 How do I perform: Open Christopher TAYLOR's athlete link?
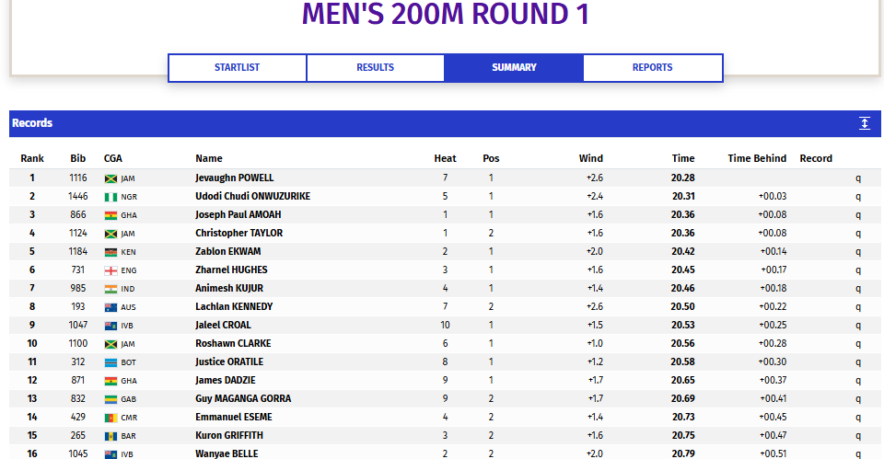pyautogui.click(x=239, y=233)
